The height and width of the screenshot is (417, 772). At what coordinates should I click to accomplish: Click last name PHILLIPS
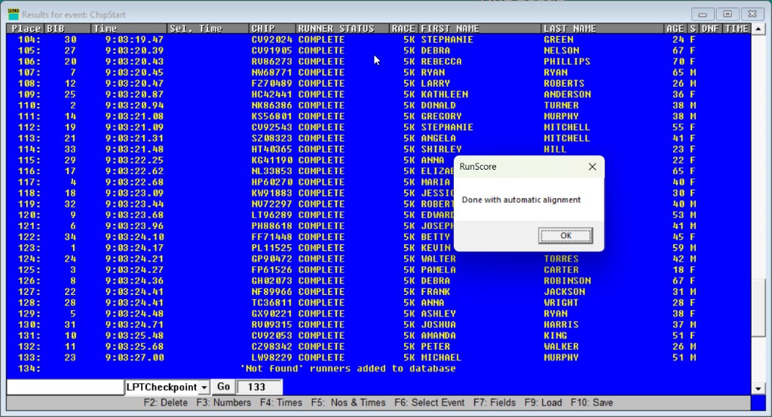(567, 62)
